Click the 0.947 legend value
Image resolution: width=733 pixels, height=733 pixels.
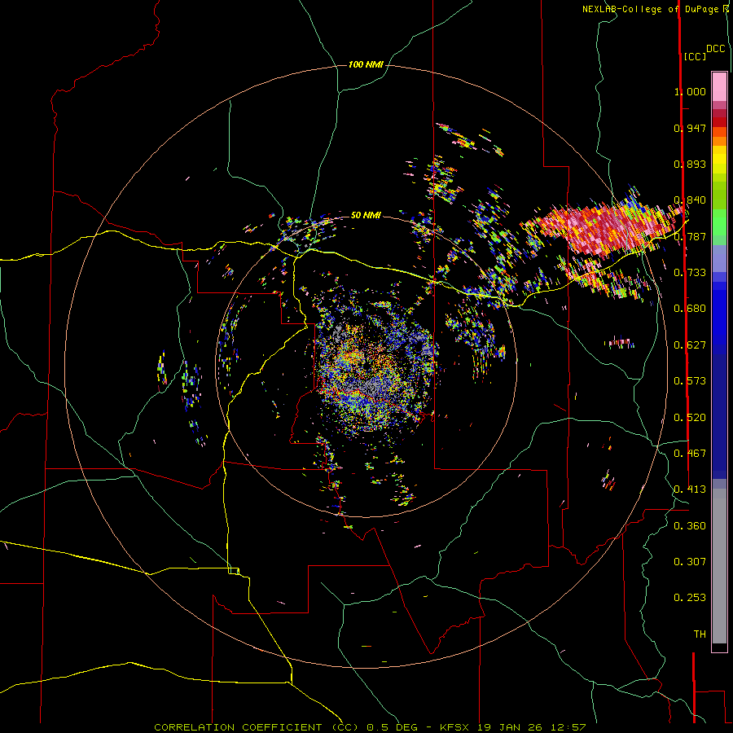[690, 128]
